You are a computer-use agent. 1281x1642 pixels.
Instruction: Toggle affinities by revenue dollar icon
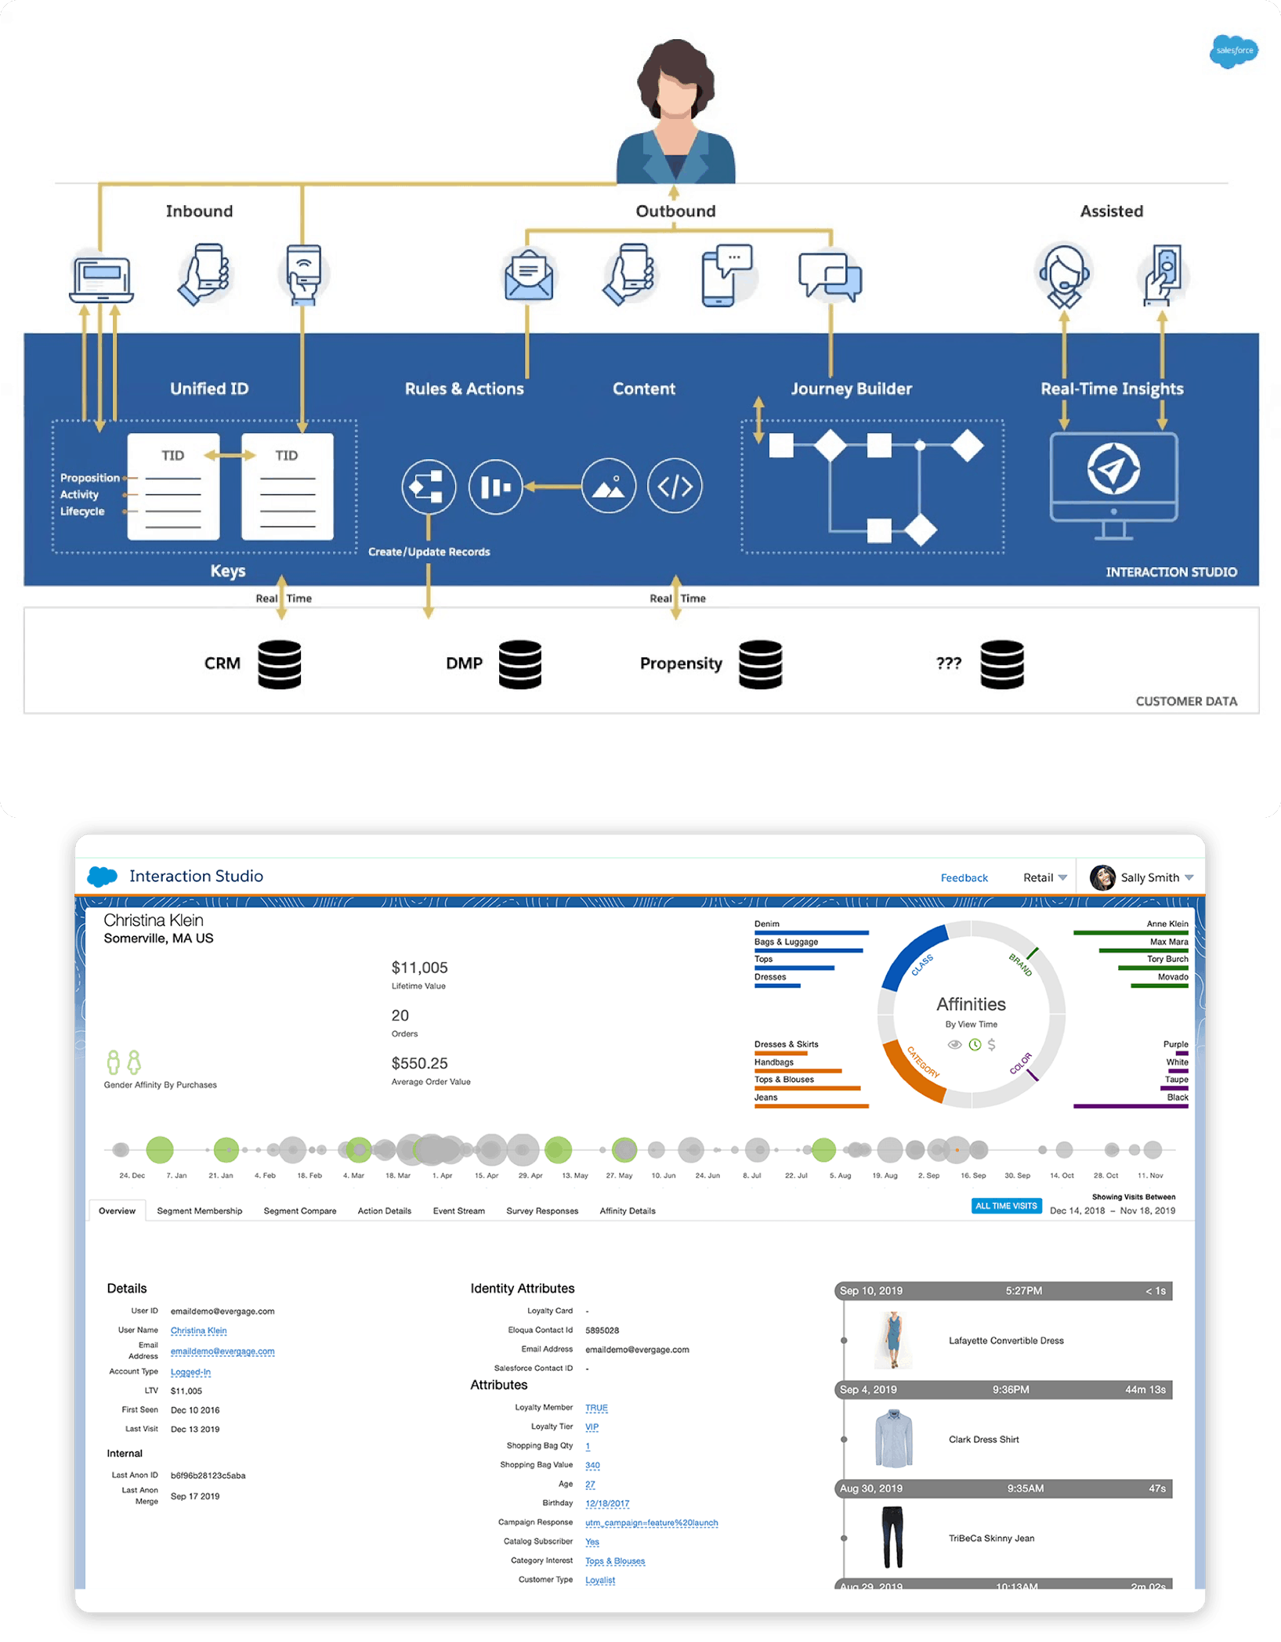click(x=992, y=1044)
